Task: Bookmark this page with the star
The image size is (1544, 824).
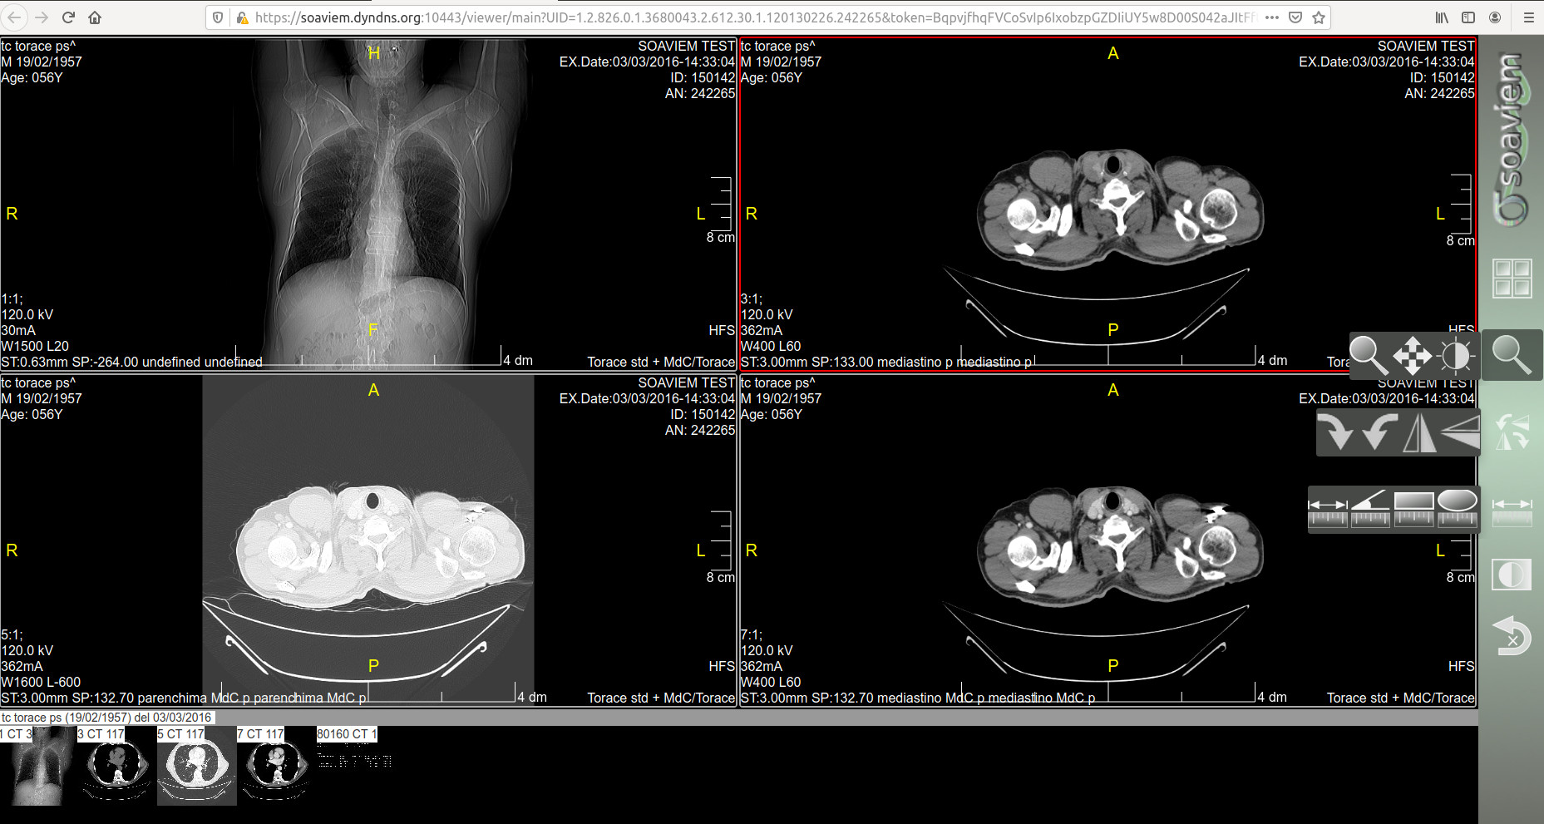Action: point(1319,17)
